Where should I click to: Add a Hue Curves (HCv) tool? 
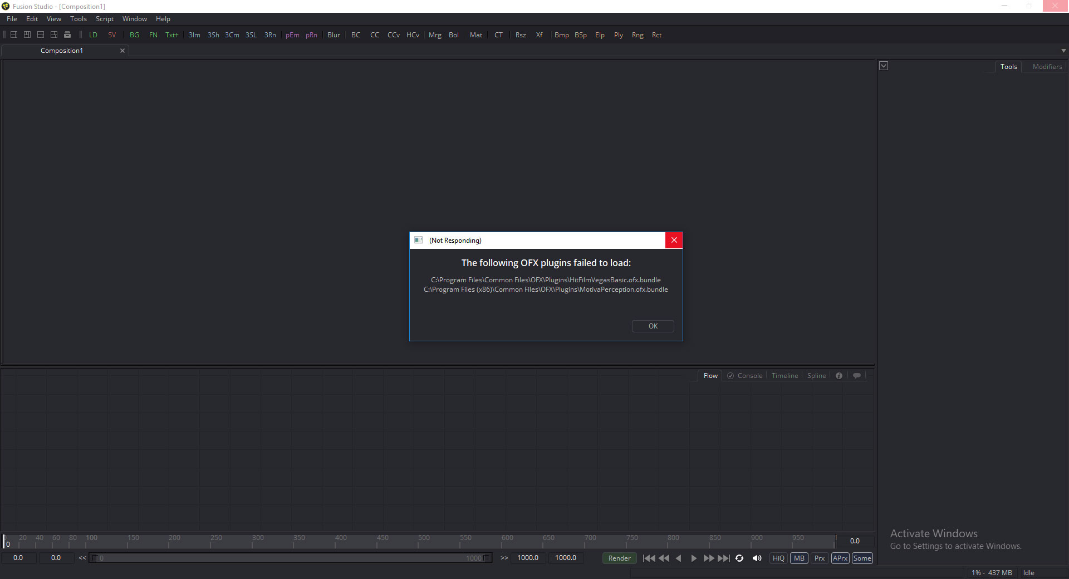coord(413,35)
